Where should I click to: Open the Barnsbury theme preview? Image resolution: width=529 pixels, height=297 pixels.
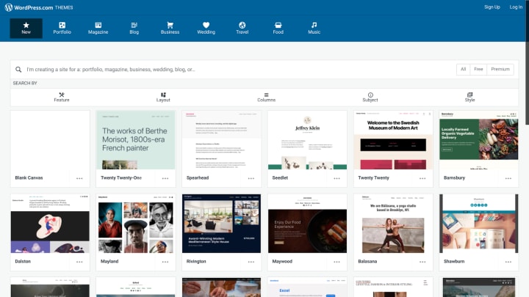point(479,140)
